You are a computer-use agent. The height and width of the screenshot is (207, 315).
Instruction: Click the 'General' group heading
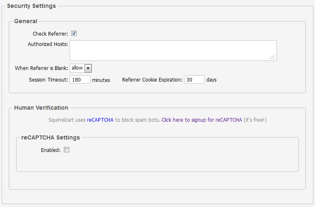[x=26, y=21]
